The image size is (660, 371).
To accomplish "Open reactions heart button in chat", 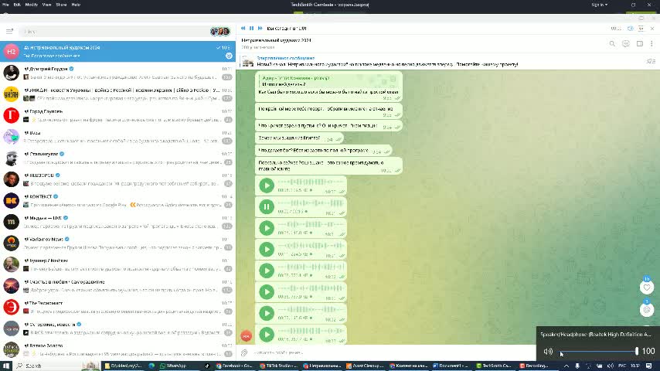I will (x=647, y=287).
